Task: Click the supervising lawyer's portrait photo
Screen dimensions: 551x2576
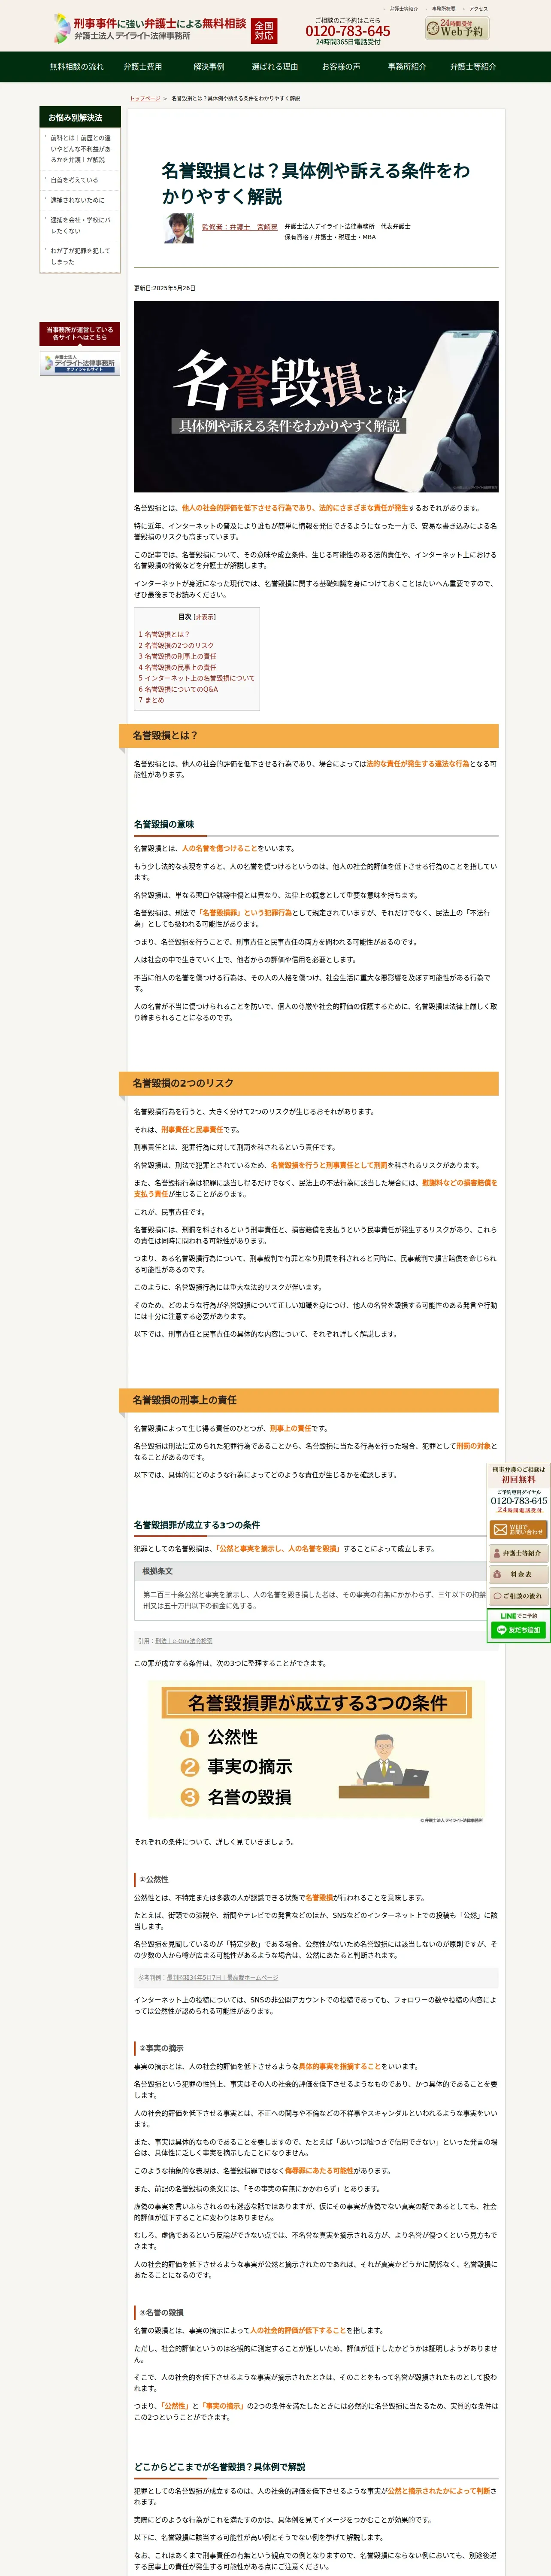Action: (x=179, y=228)
